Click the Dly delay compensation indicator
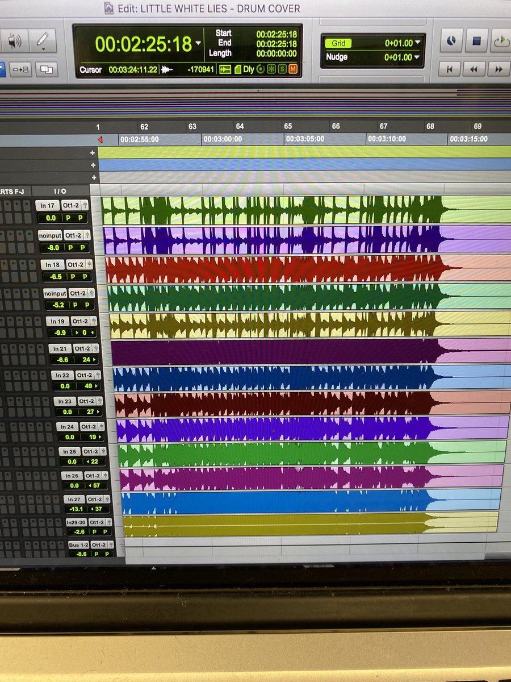This screenshot has height=682, width=511. [249, 69]
